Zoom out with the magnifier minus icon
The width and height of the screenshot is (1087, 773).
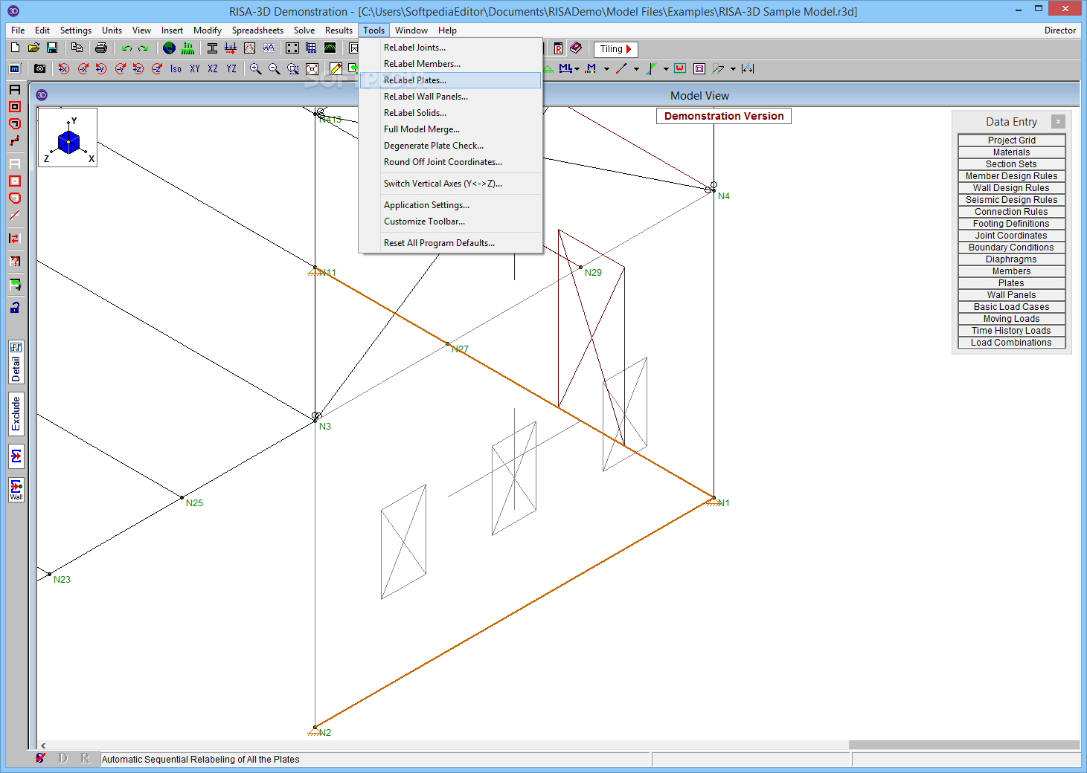point(274,68)
